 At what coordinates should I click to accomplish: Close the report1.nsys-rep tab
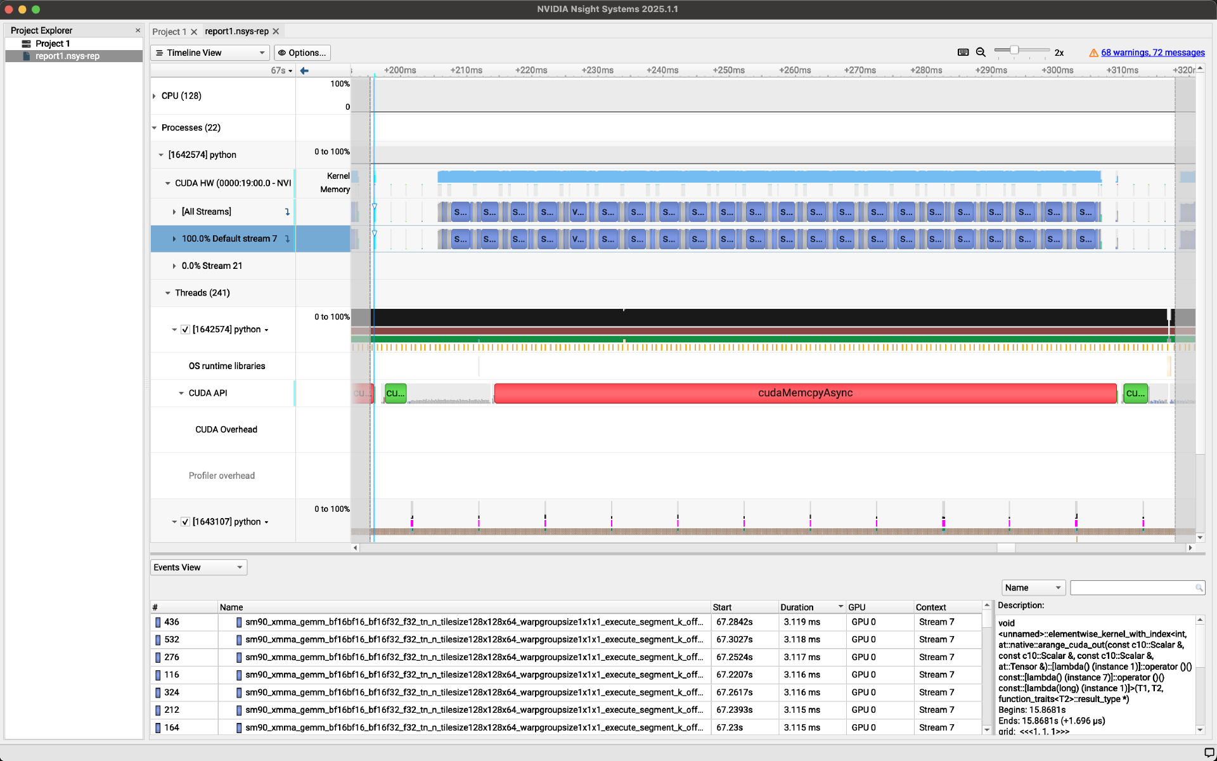(276, 32)
